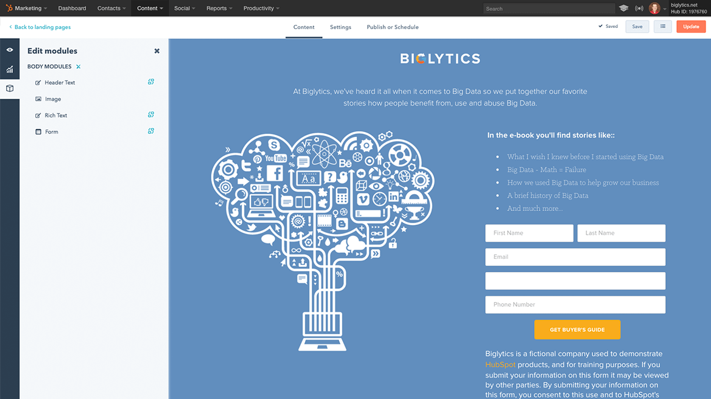Open the user avatar account dropdown

(x=654, y=8)
